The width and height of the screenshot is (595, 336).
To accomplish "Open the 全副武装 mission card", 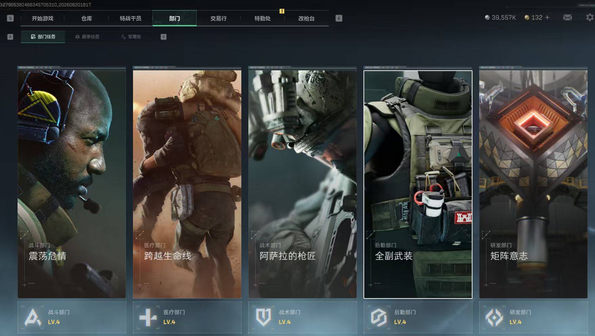I will 418,184.
